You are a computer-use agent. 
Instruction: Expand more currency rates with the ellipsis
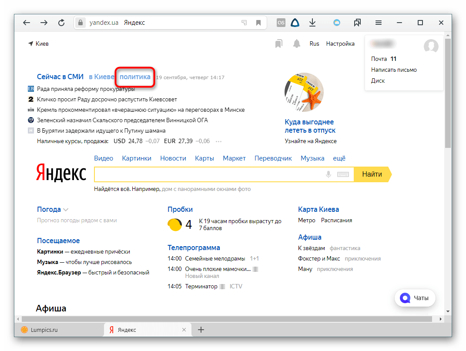[219, 141]
